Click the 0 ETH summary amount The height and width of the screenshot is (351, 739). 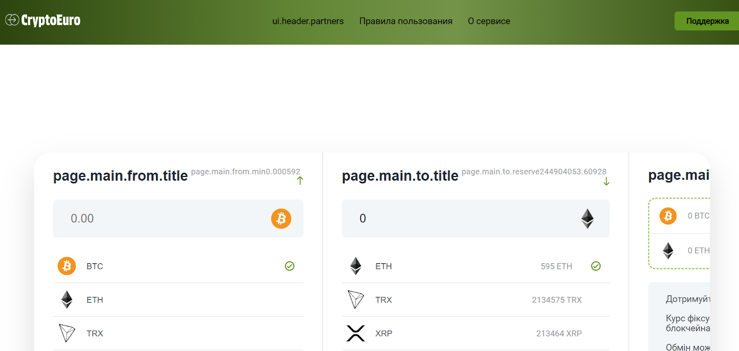point(698,251)
